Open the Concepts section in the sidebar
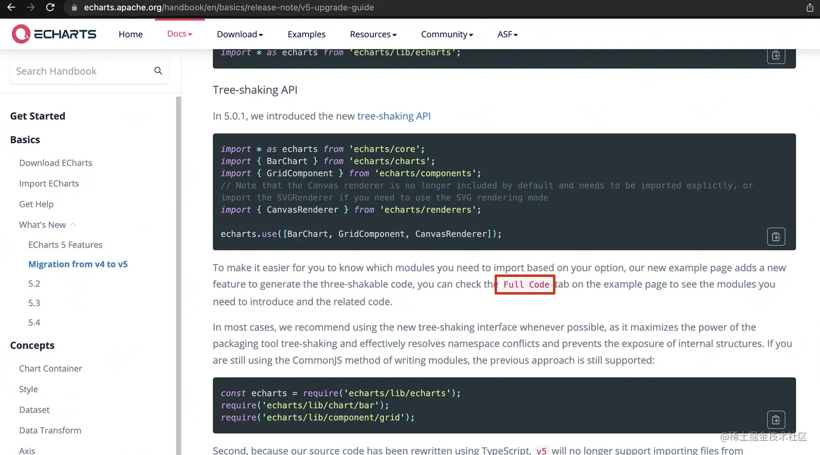The height and width of the screenshot is (455, 820). 32,346
